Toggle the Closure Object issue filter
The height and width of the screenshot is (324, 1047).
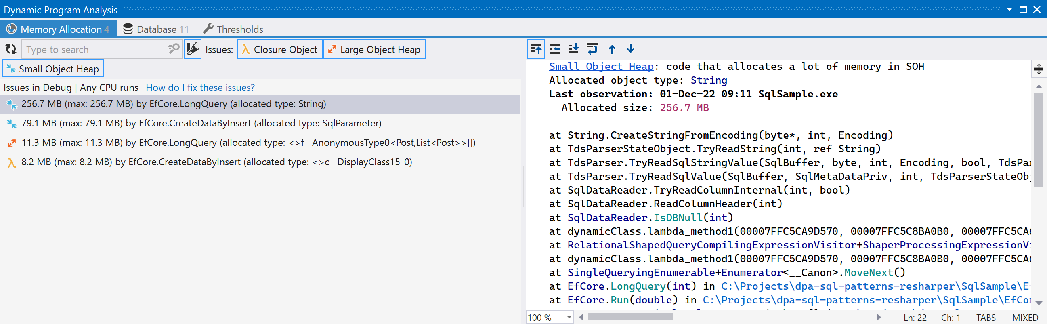tap(280, 49)
